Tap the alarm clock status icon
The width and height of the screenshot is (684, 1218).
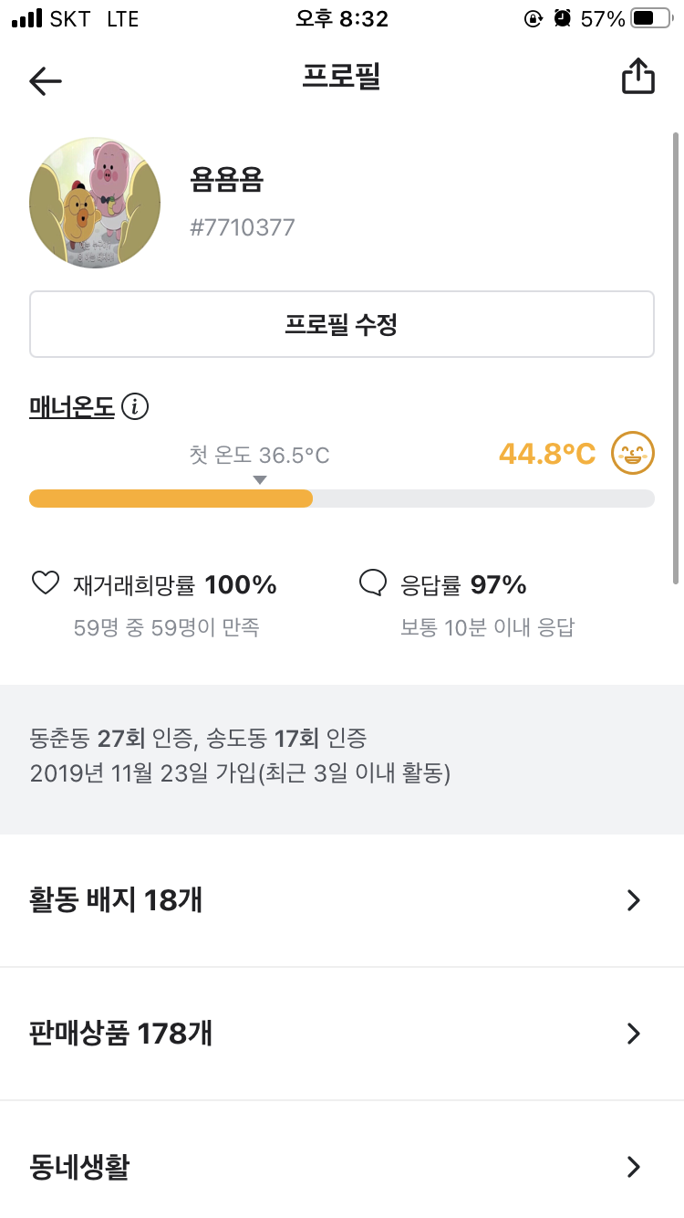click(563, 18)
